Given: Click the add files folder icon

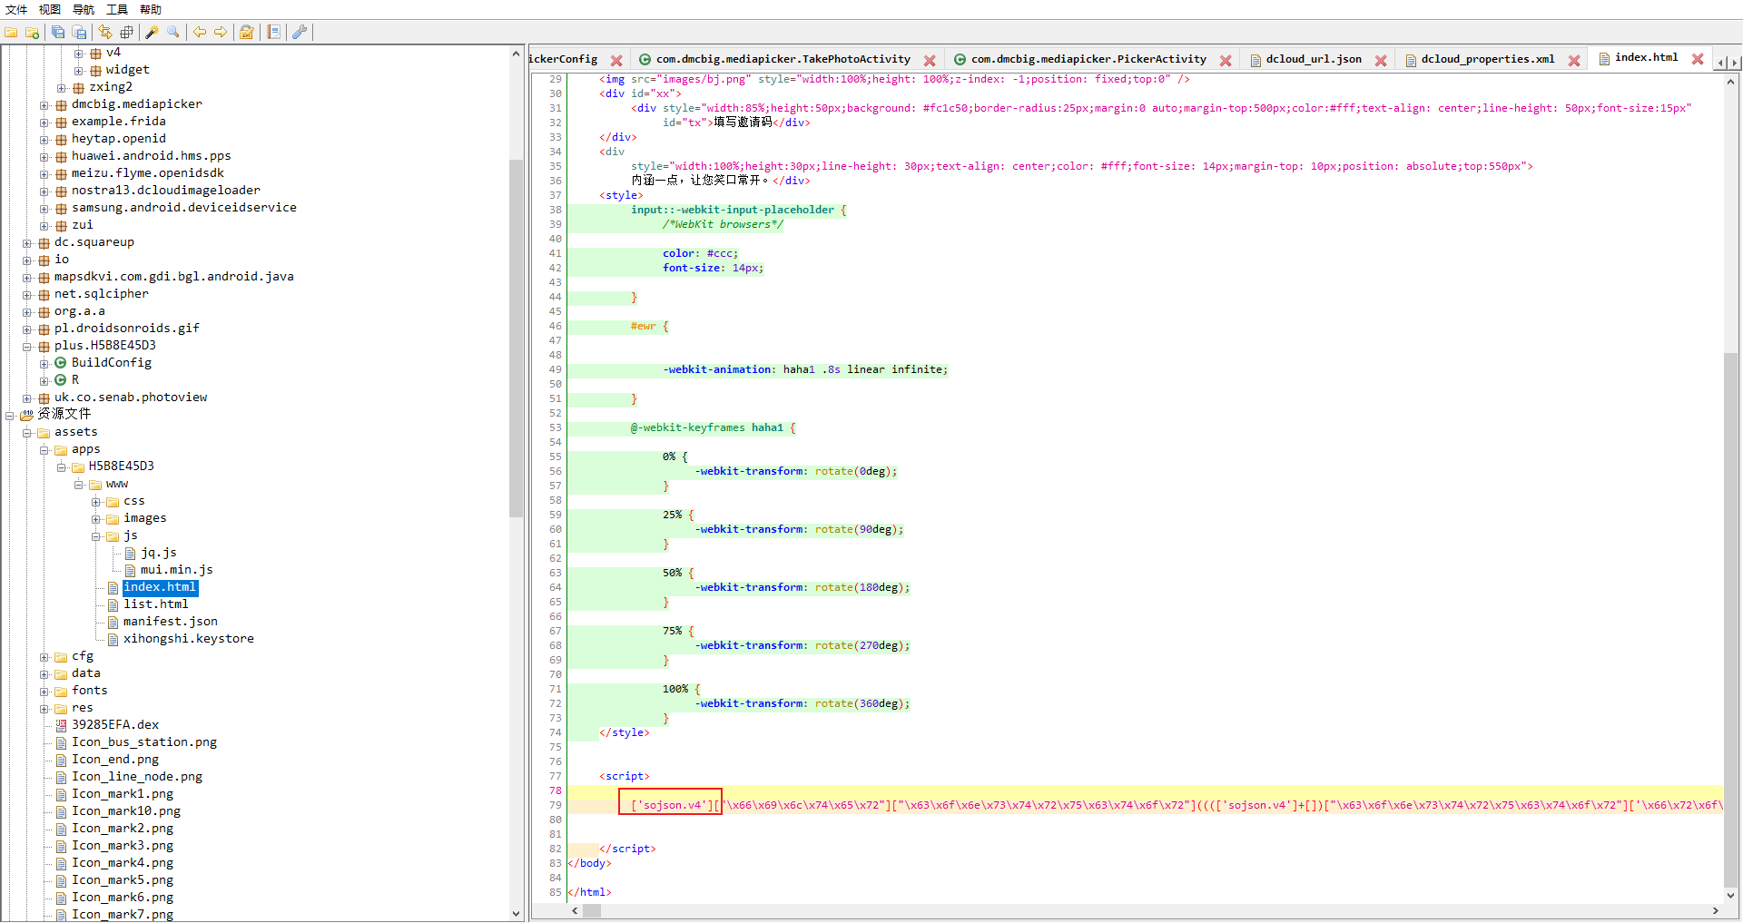Looking at the screenshot, I should pos(32,33).
